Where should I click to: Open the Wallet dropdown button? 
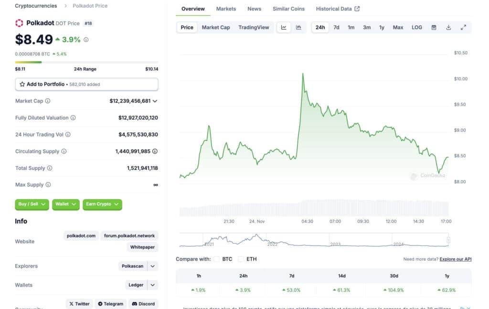pos(66,204)
